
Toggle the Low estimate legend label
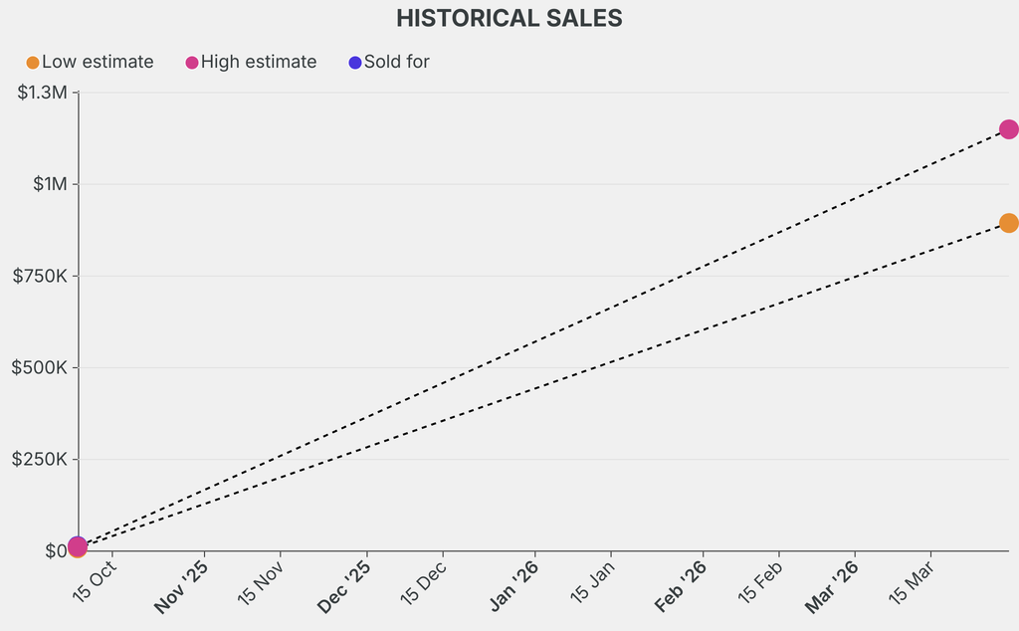click(98, 62)
